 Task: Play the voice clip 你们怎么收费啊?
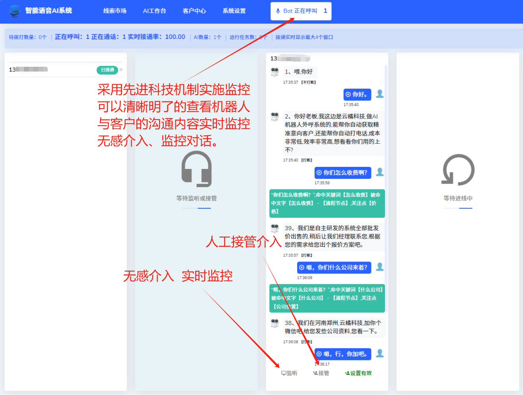point(319,173)
